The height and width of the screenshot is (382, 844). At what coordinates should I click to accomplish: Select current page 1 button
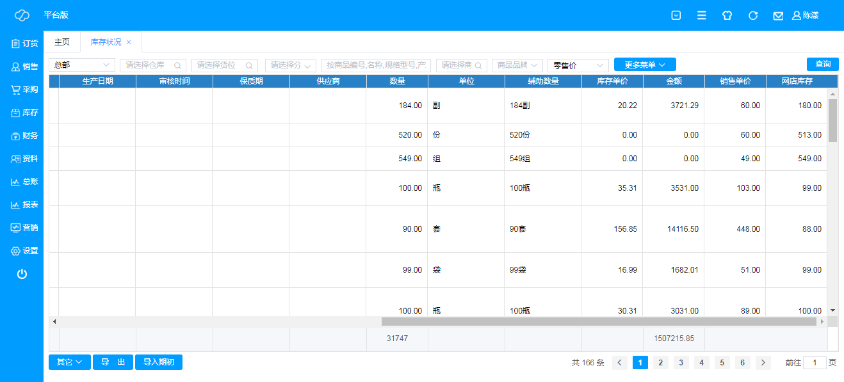coord(640,363)
